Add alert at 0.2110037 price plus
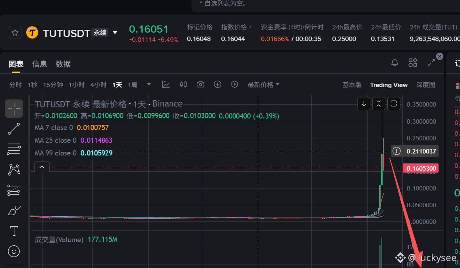Image resolution: width=460 pixels, height=268 pixels. point(396,151)
